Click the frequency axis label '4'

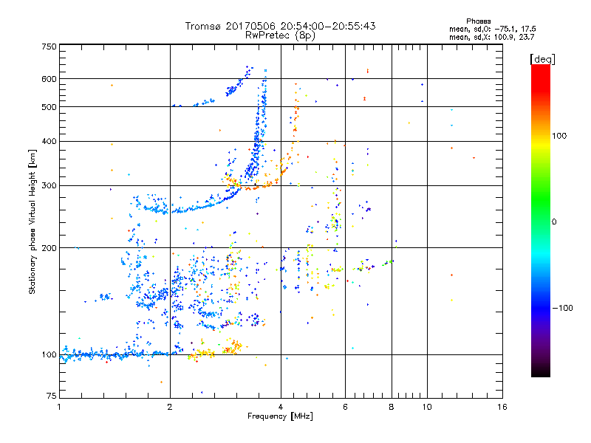click(x=281, y=407)
